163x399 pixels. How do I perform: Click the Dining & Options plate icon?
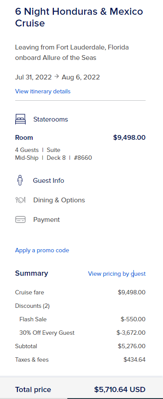pos(20,200)
